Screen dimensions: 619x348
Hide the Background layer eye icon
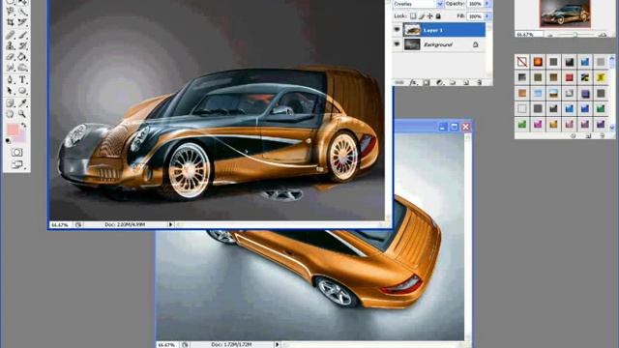398,44
